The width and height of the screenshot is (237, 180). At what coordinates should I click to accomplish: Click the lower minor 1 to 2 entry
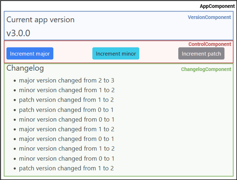tap(66, 148)
